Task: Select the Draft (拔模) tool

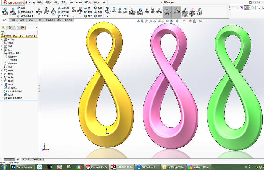Action: click(x=88, y=12)
